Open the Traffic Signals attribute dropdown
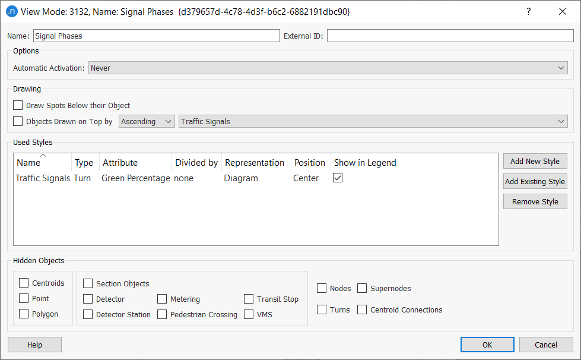This screenshot has width=581, height=360. pos(373,122)
